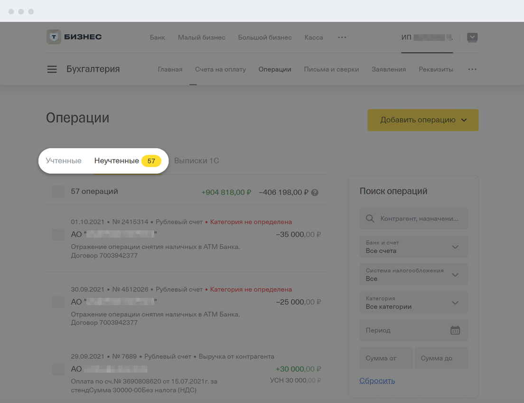Open the Система налогообложения dropdown
Screen dimensions: 524x403
click(413, 275)
